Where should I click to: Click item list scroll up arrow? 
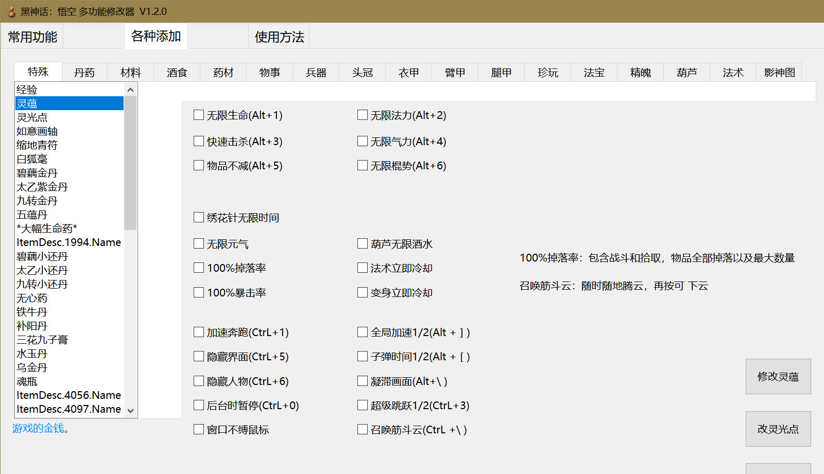pos(130,90)
